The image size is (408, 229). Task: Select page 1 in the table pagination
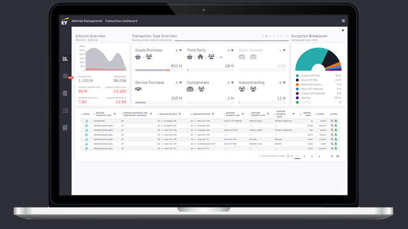(x=298, y=156)
